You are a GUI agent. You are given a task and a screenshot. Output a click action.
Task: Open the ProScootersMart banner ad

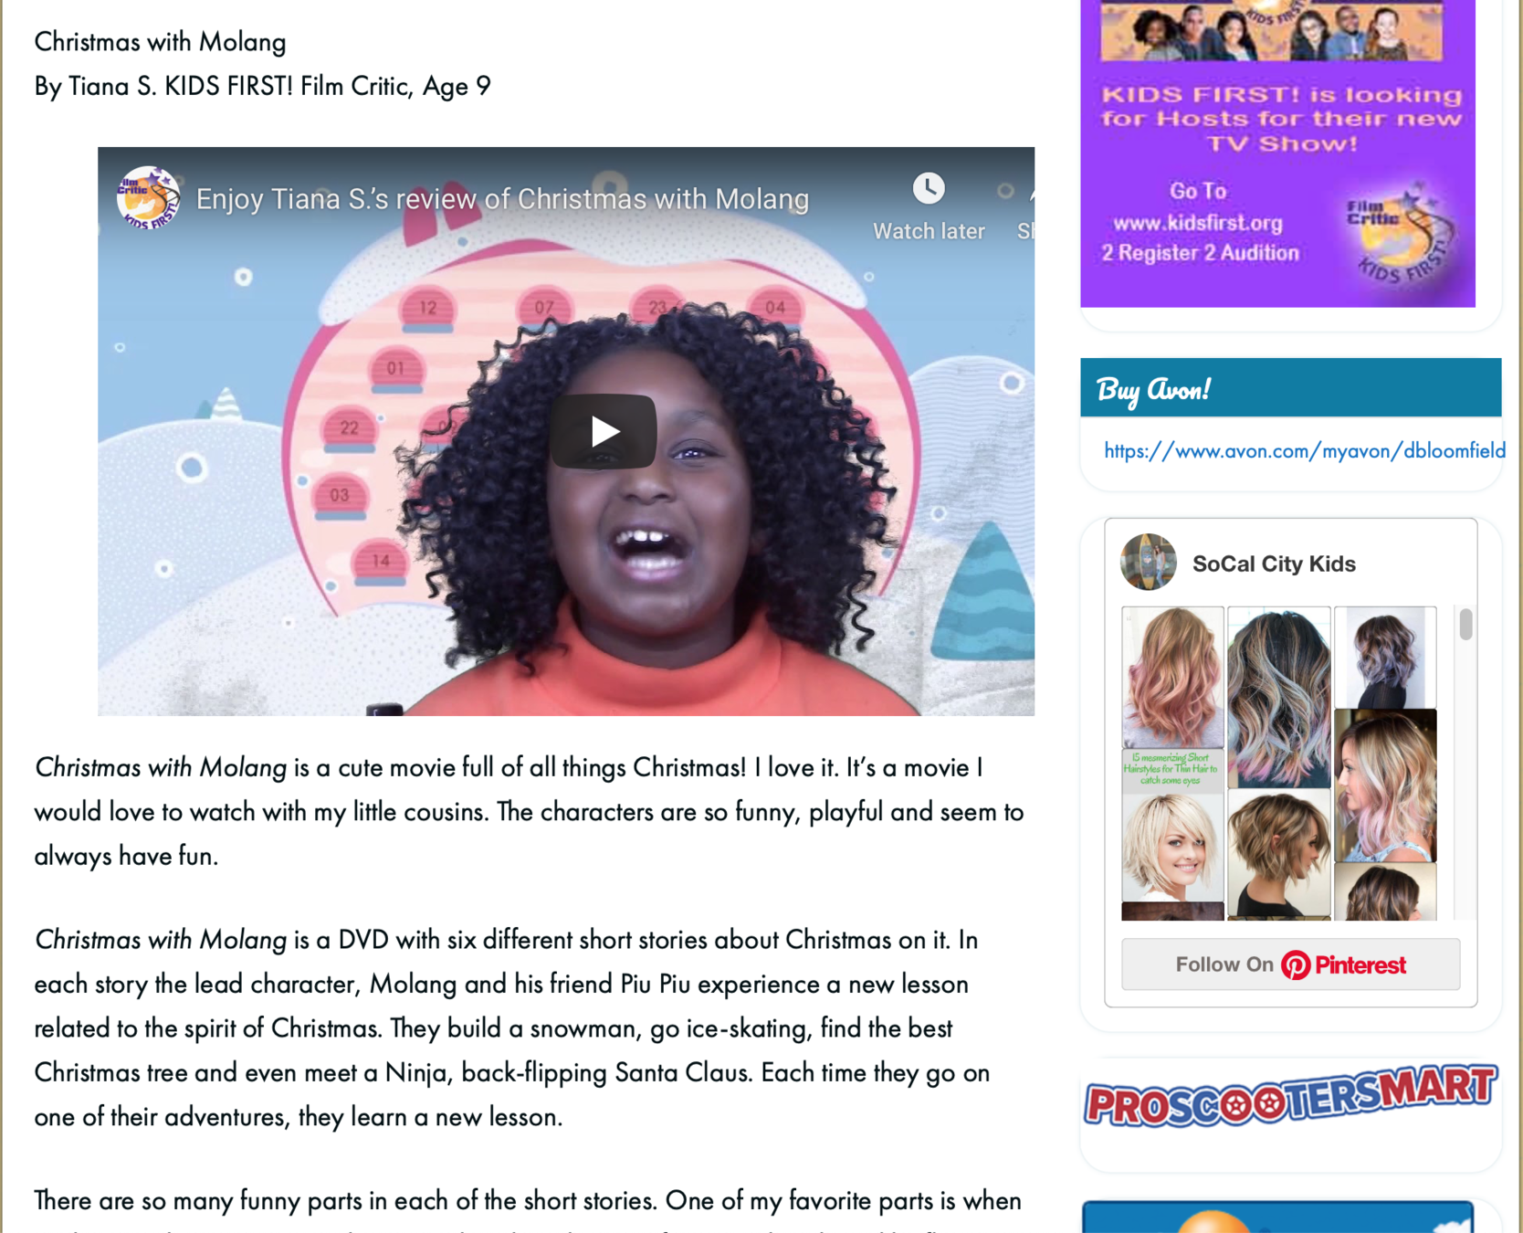(x=1290, y=1097)
